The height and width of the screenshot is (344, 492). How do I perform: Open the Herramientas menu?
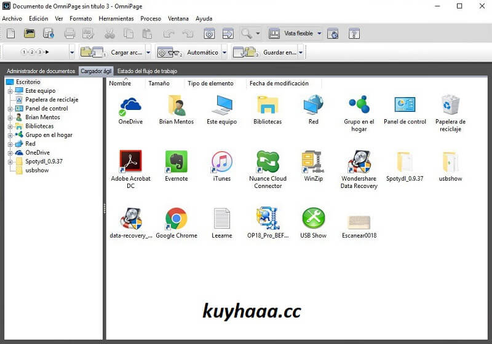coord(116,18)
